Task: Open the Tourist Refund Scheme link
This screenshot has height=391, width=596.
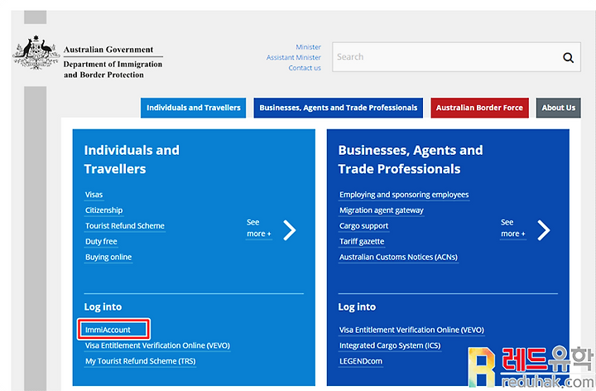Action: pos(125,226)
